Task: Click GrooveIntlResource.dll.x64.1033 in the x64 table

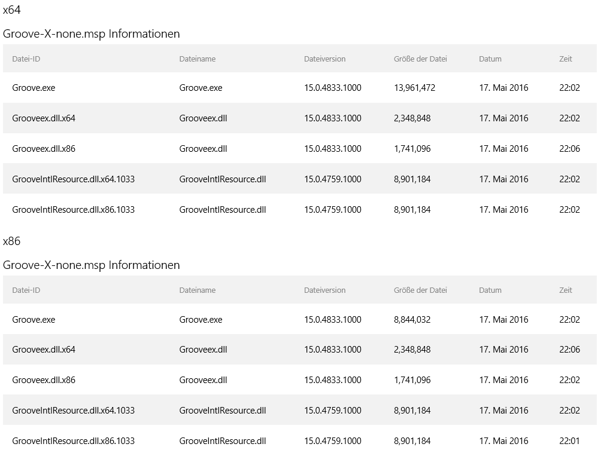Action: [x=73, y=179]
